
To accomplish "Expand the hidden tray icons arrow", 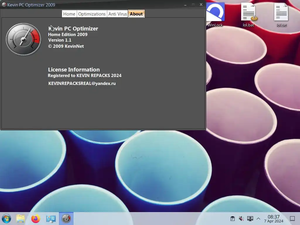I will [258, 219].
